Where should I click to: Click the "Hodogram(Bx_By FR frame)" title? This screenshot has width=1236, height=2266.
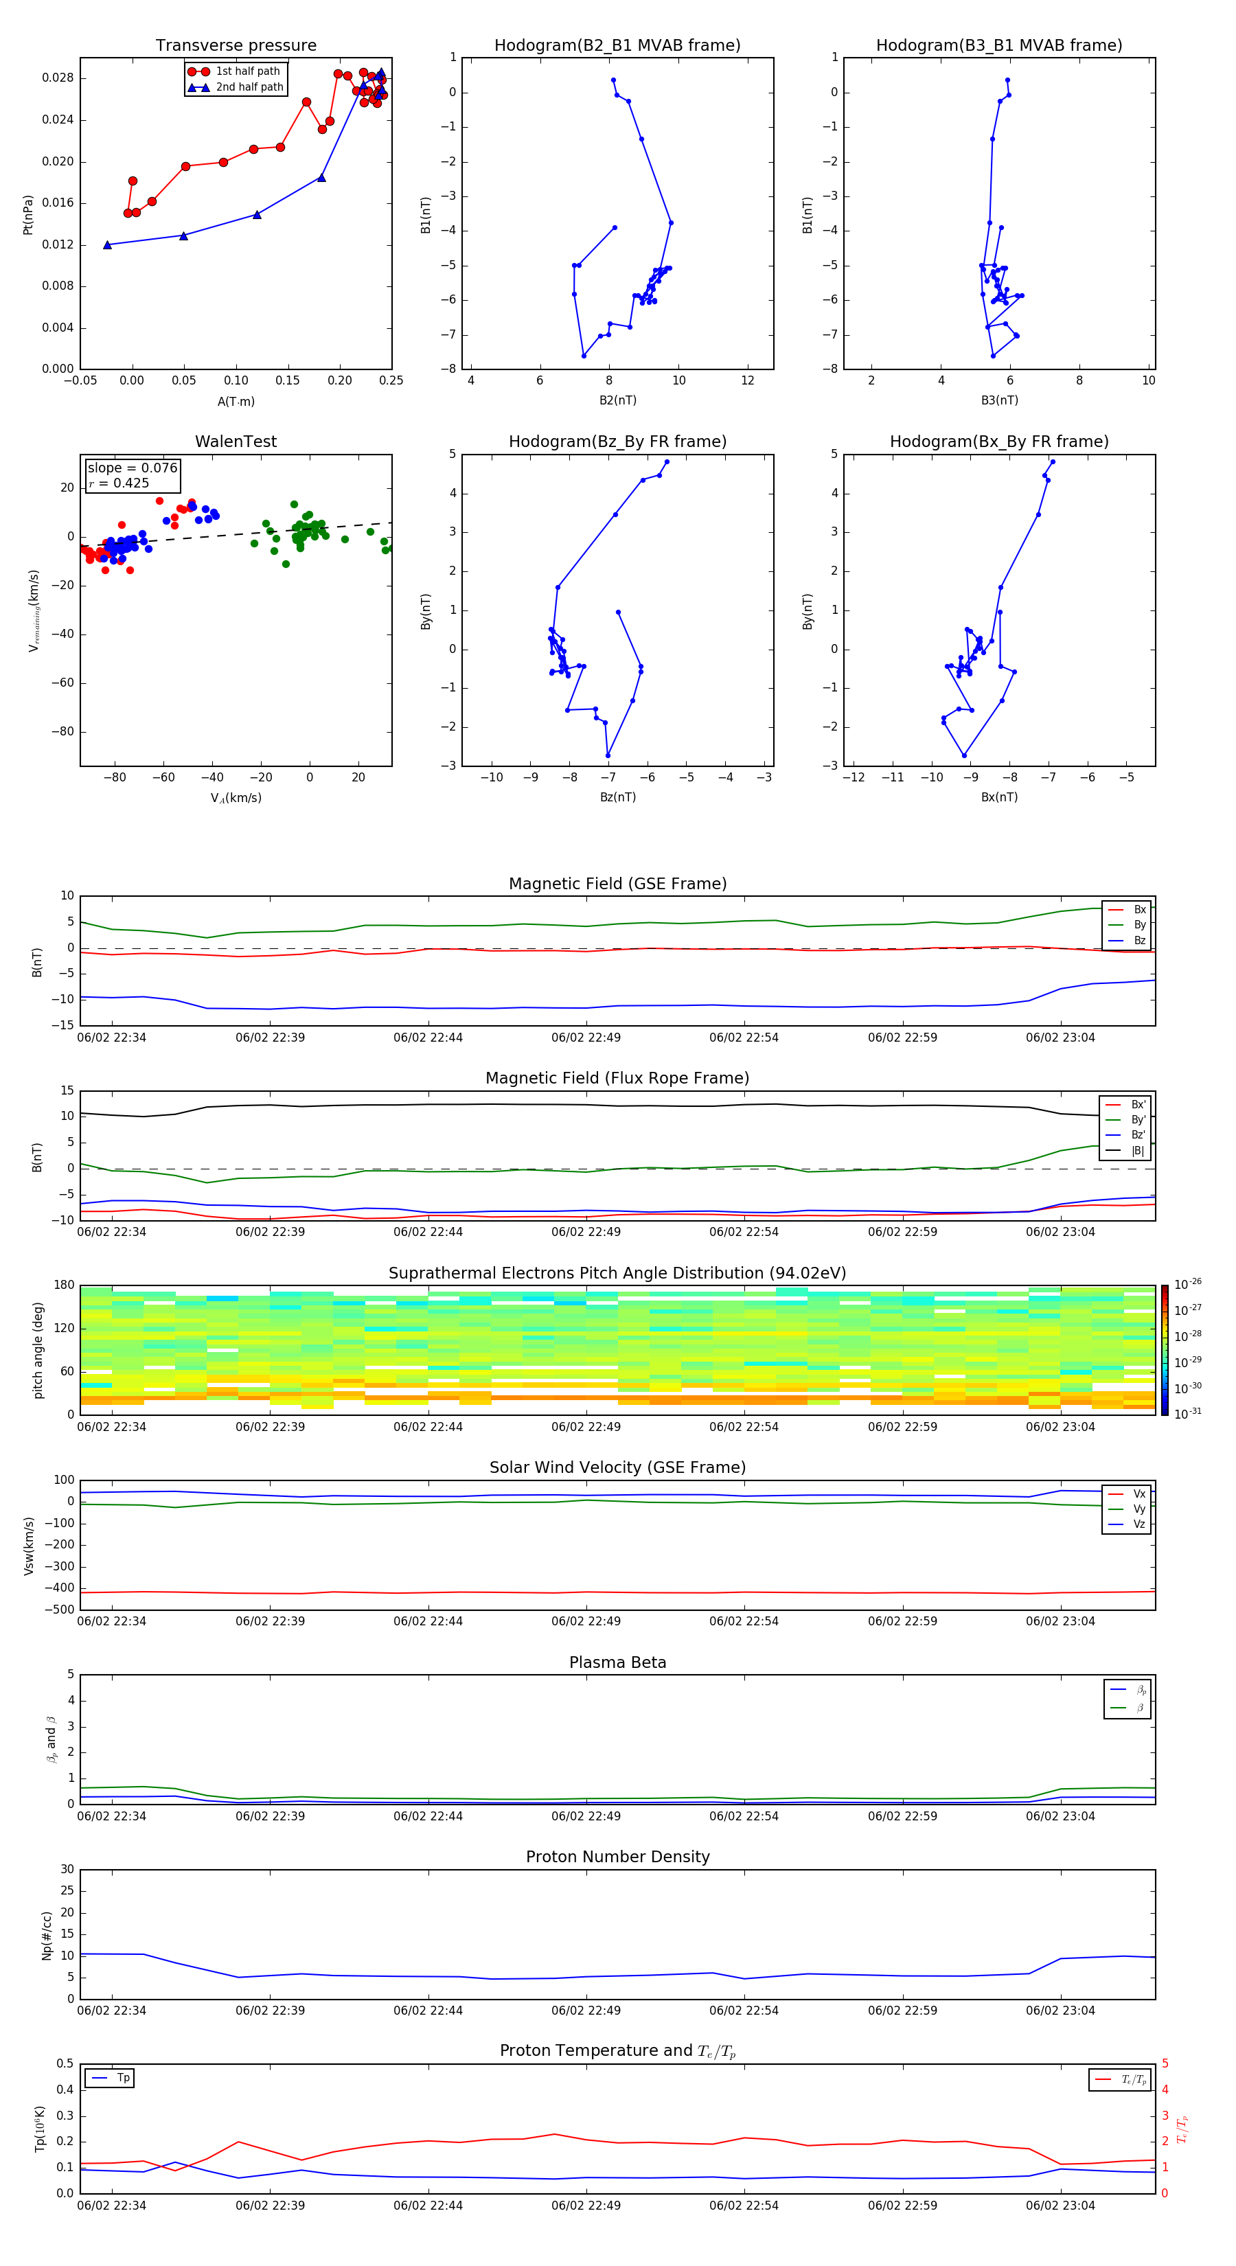point(999,442)
